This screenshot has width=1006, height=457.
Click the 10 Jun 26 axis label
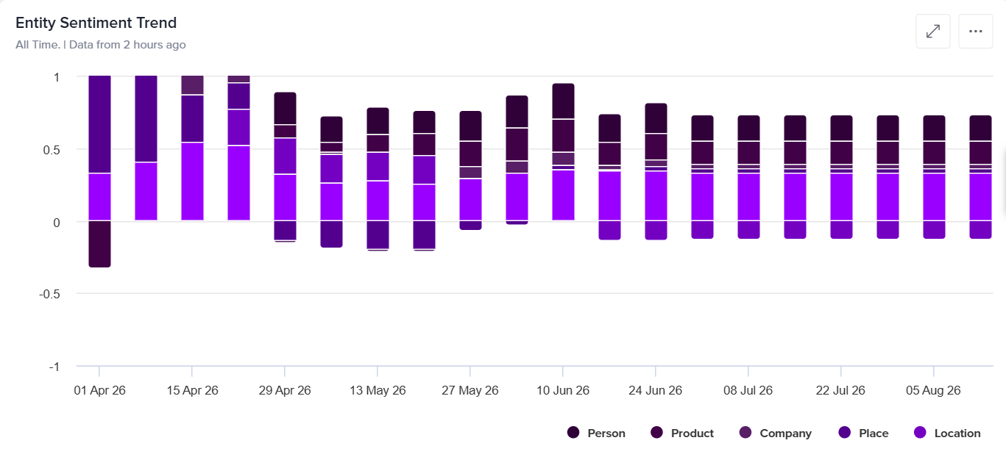[563, 390]
